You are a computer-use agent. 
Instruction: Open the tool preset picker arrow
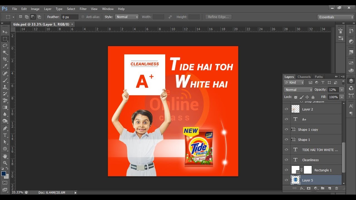click(x=13, y=17)
